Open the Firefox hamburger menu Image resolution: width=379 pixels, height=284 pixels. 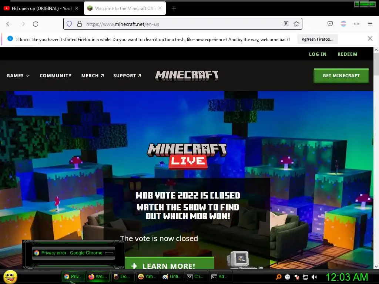370,24
